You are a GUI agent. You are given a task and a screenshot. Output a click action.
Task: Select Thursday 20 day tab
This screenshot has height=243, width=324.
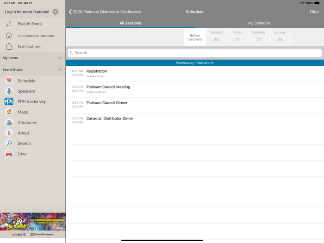pos(216,37)
